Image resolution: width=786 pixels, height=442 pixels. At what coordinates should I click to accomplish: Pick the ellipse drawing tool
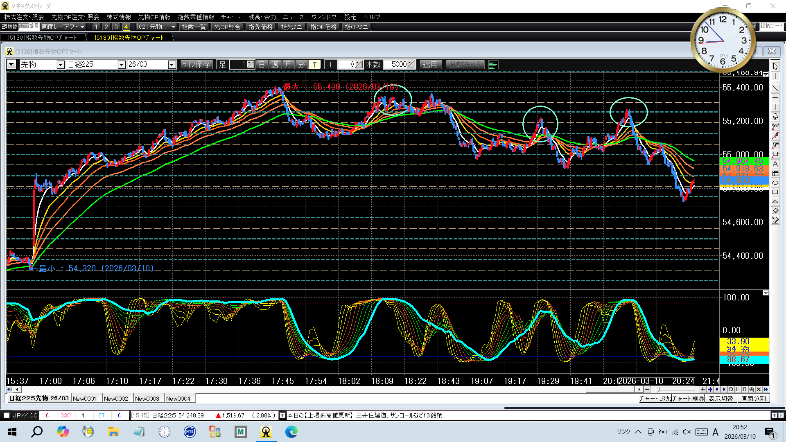click(x=775, y=183)
